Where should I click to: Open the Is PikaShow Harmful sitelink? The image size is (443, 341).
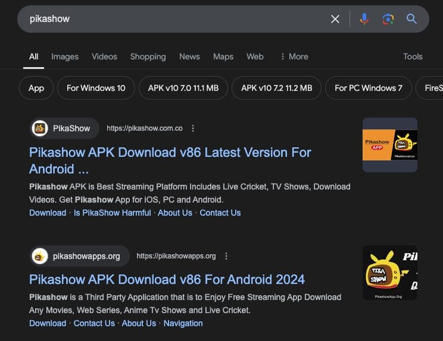112,213
